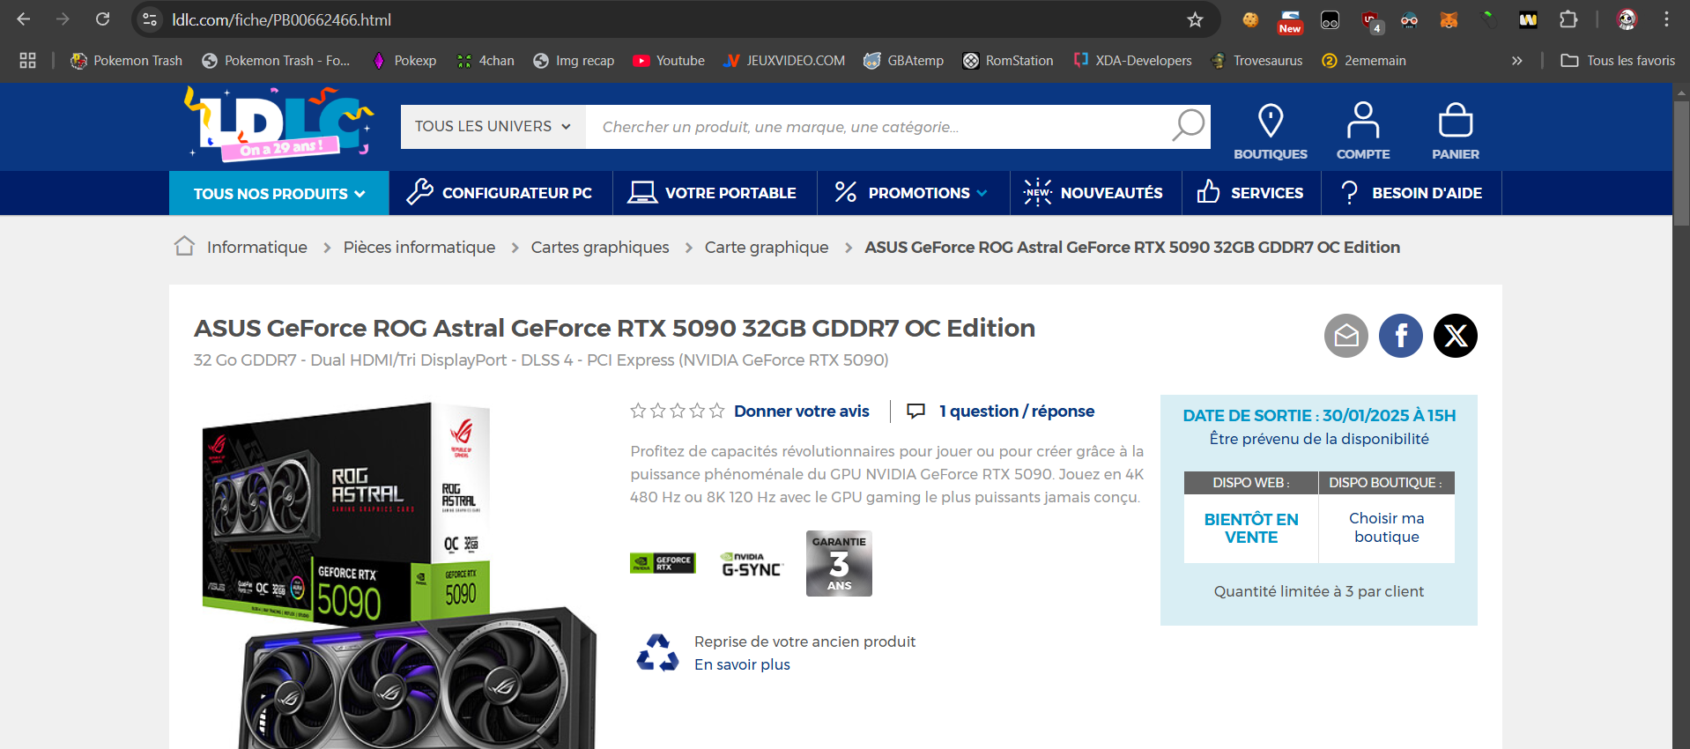Image resolution: width=1690 pixels, height=749 pixels.
Task: Click the question speech bubble icon
Action: 916,411
